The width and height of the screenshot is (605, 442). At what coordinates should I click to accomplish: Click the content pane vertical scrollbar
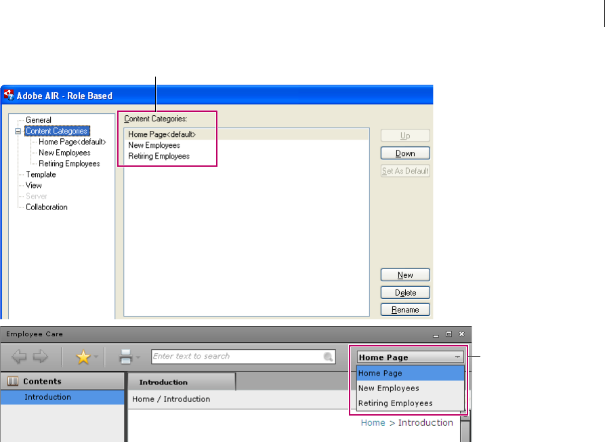tap(465, 426)
